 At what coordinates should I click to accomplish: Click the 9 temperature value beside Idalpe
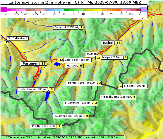click(x=126, y=57)
